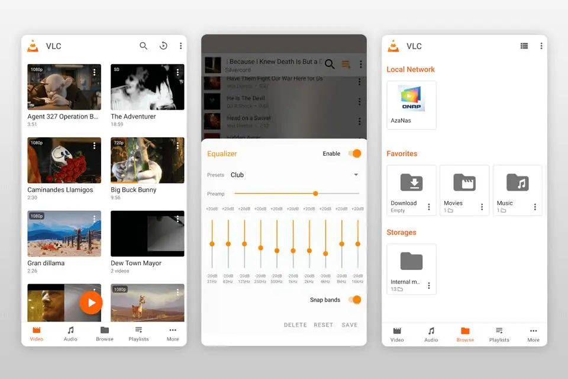
Task: Open More tab in the video screen
Action: 173,334
